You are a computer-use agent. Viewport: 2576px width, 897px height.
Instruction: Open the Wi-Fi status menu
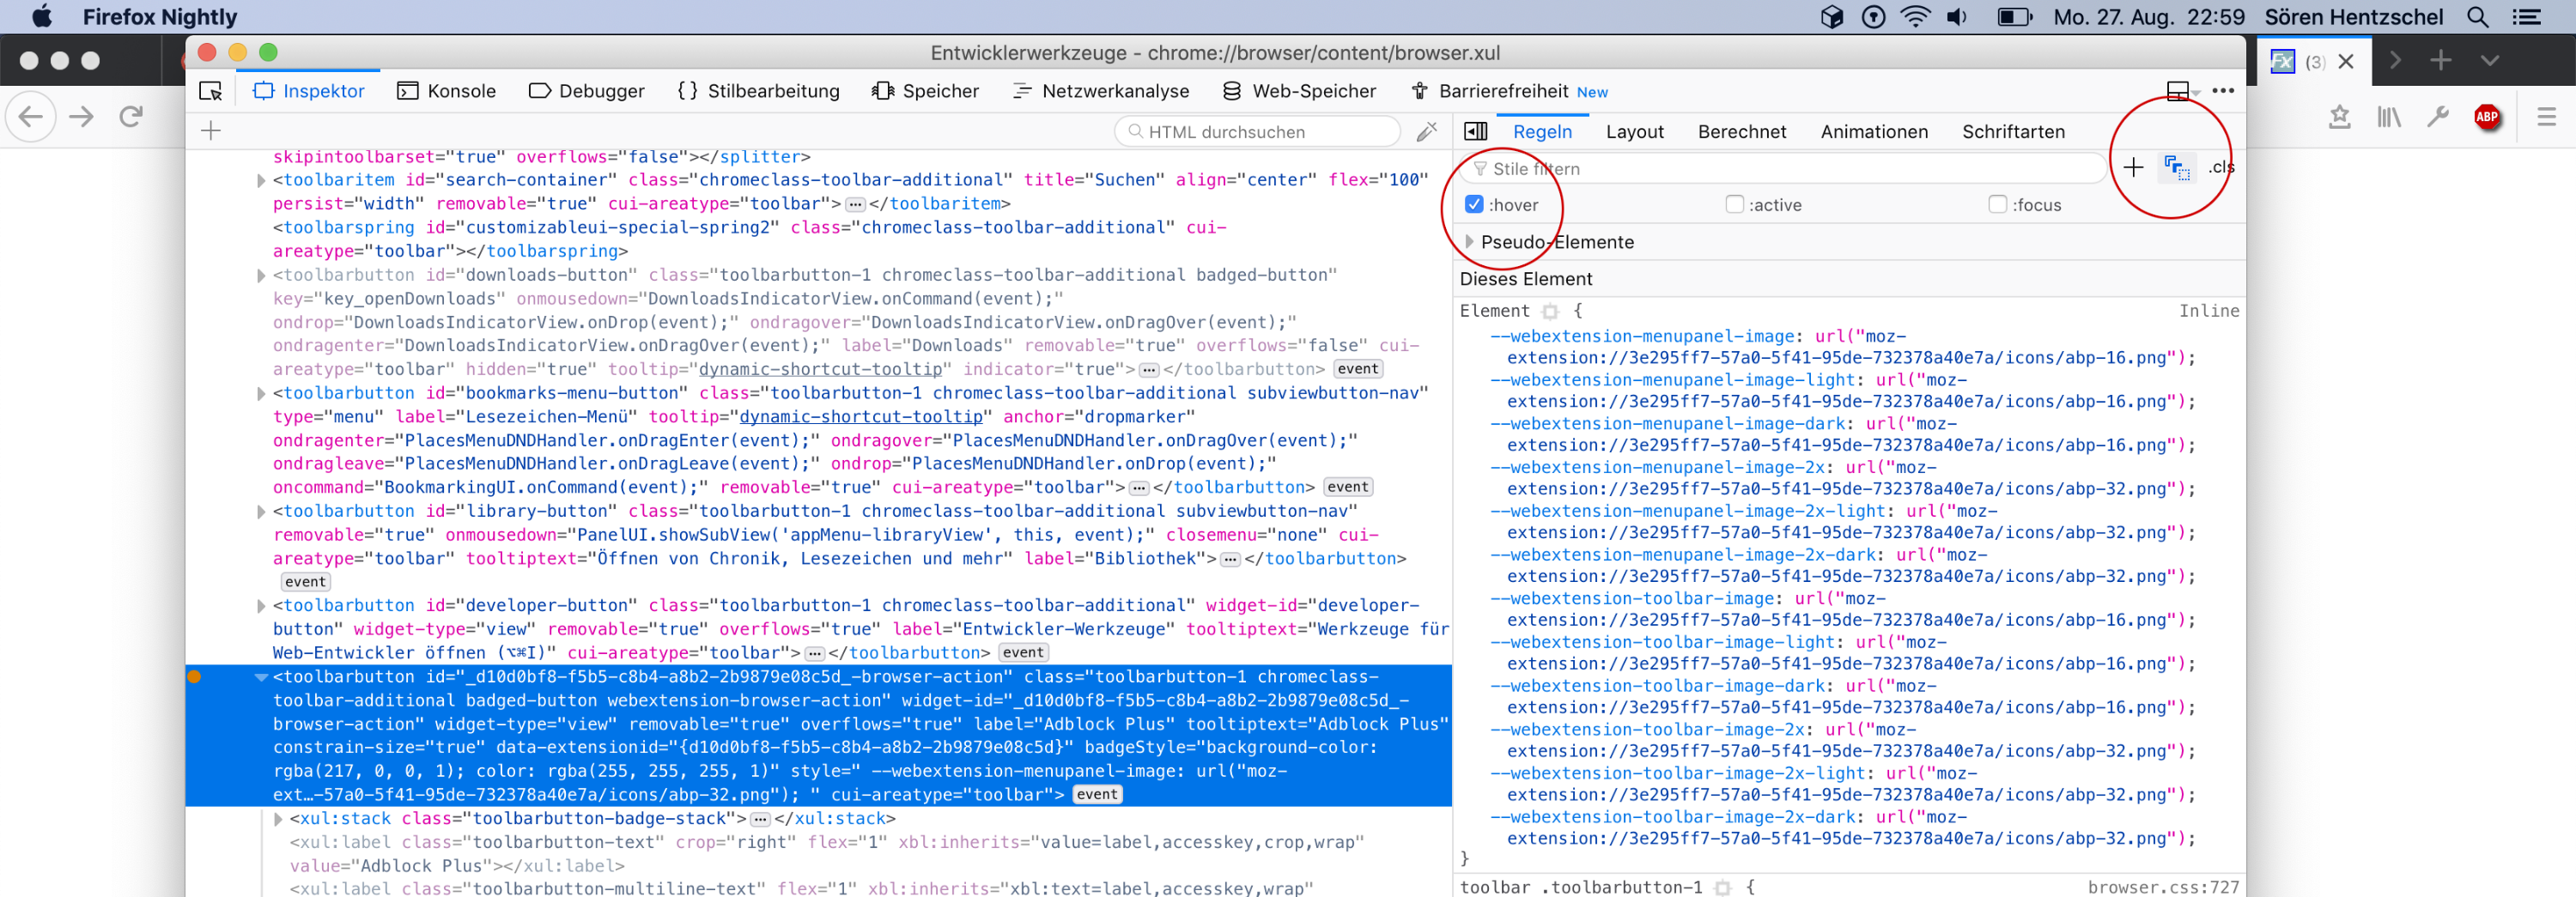point(1915,17)
